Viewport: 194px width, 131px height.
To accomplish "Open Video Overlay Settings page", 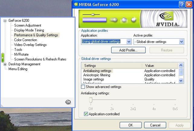I will point(31,45).
